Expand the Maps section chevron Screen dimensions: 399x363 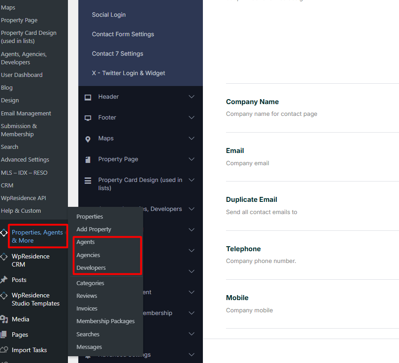click(192, 139)
